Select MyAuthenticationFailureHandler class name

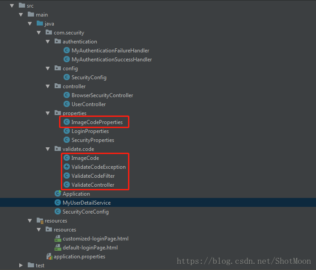tap(110, 51)
